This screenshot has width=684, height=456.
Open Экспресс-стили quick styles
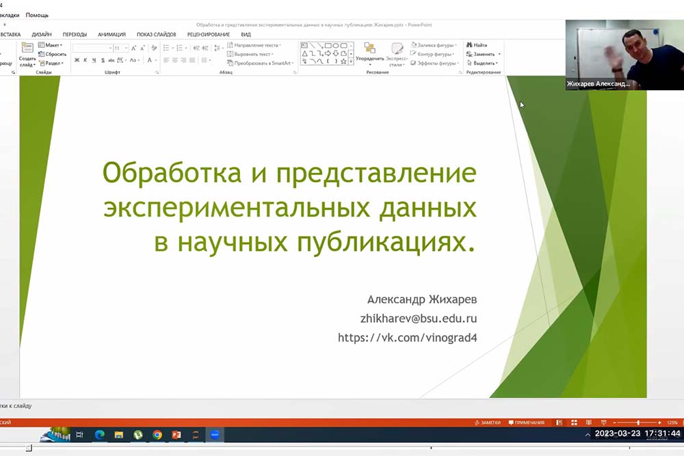[397, 53]
